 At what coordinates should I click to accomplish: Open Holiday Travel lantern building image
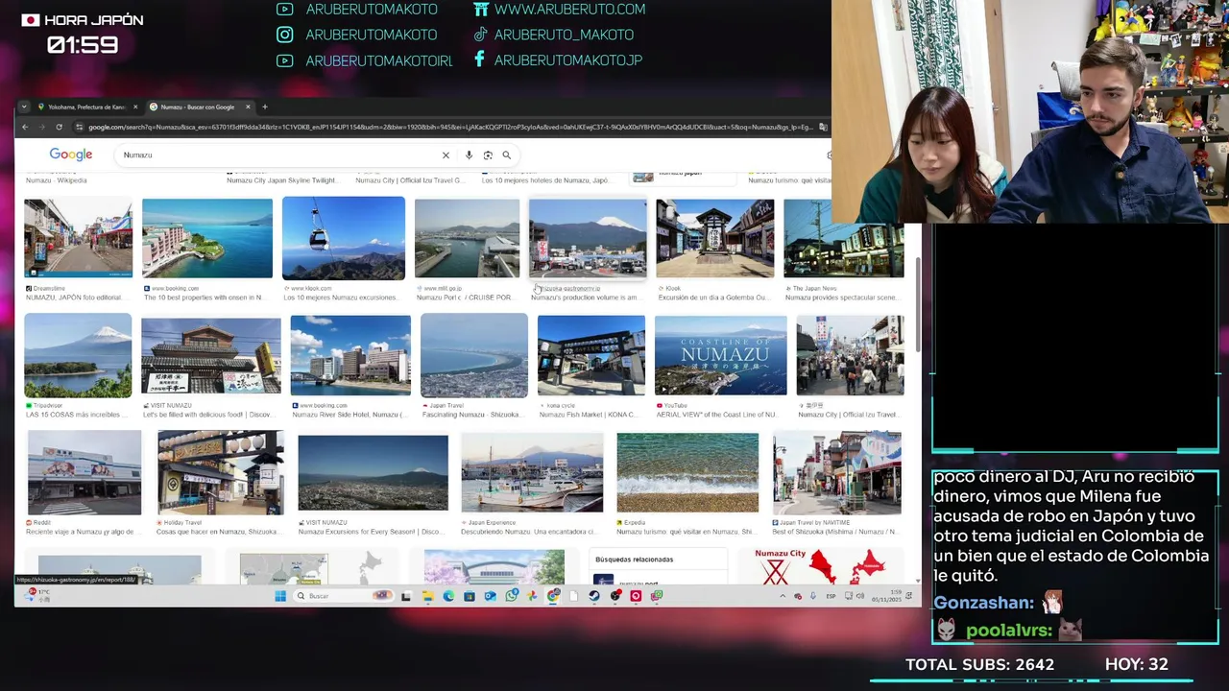point(221,472)
